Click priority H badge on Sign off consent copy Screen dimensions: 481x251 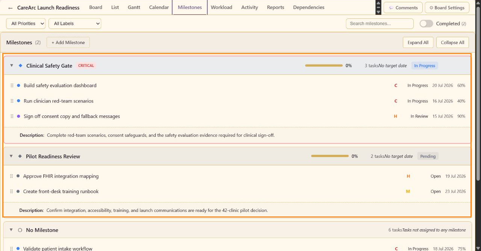tap(395, 116)
